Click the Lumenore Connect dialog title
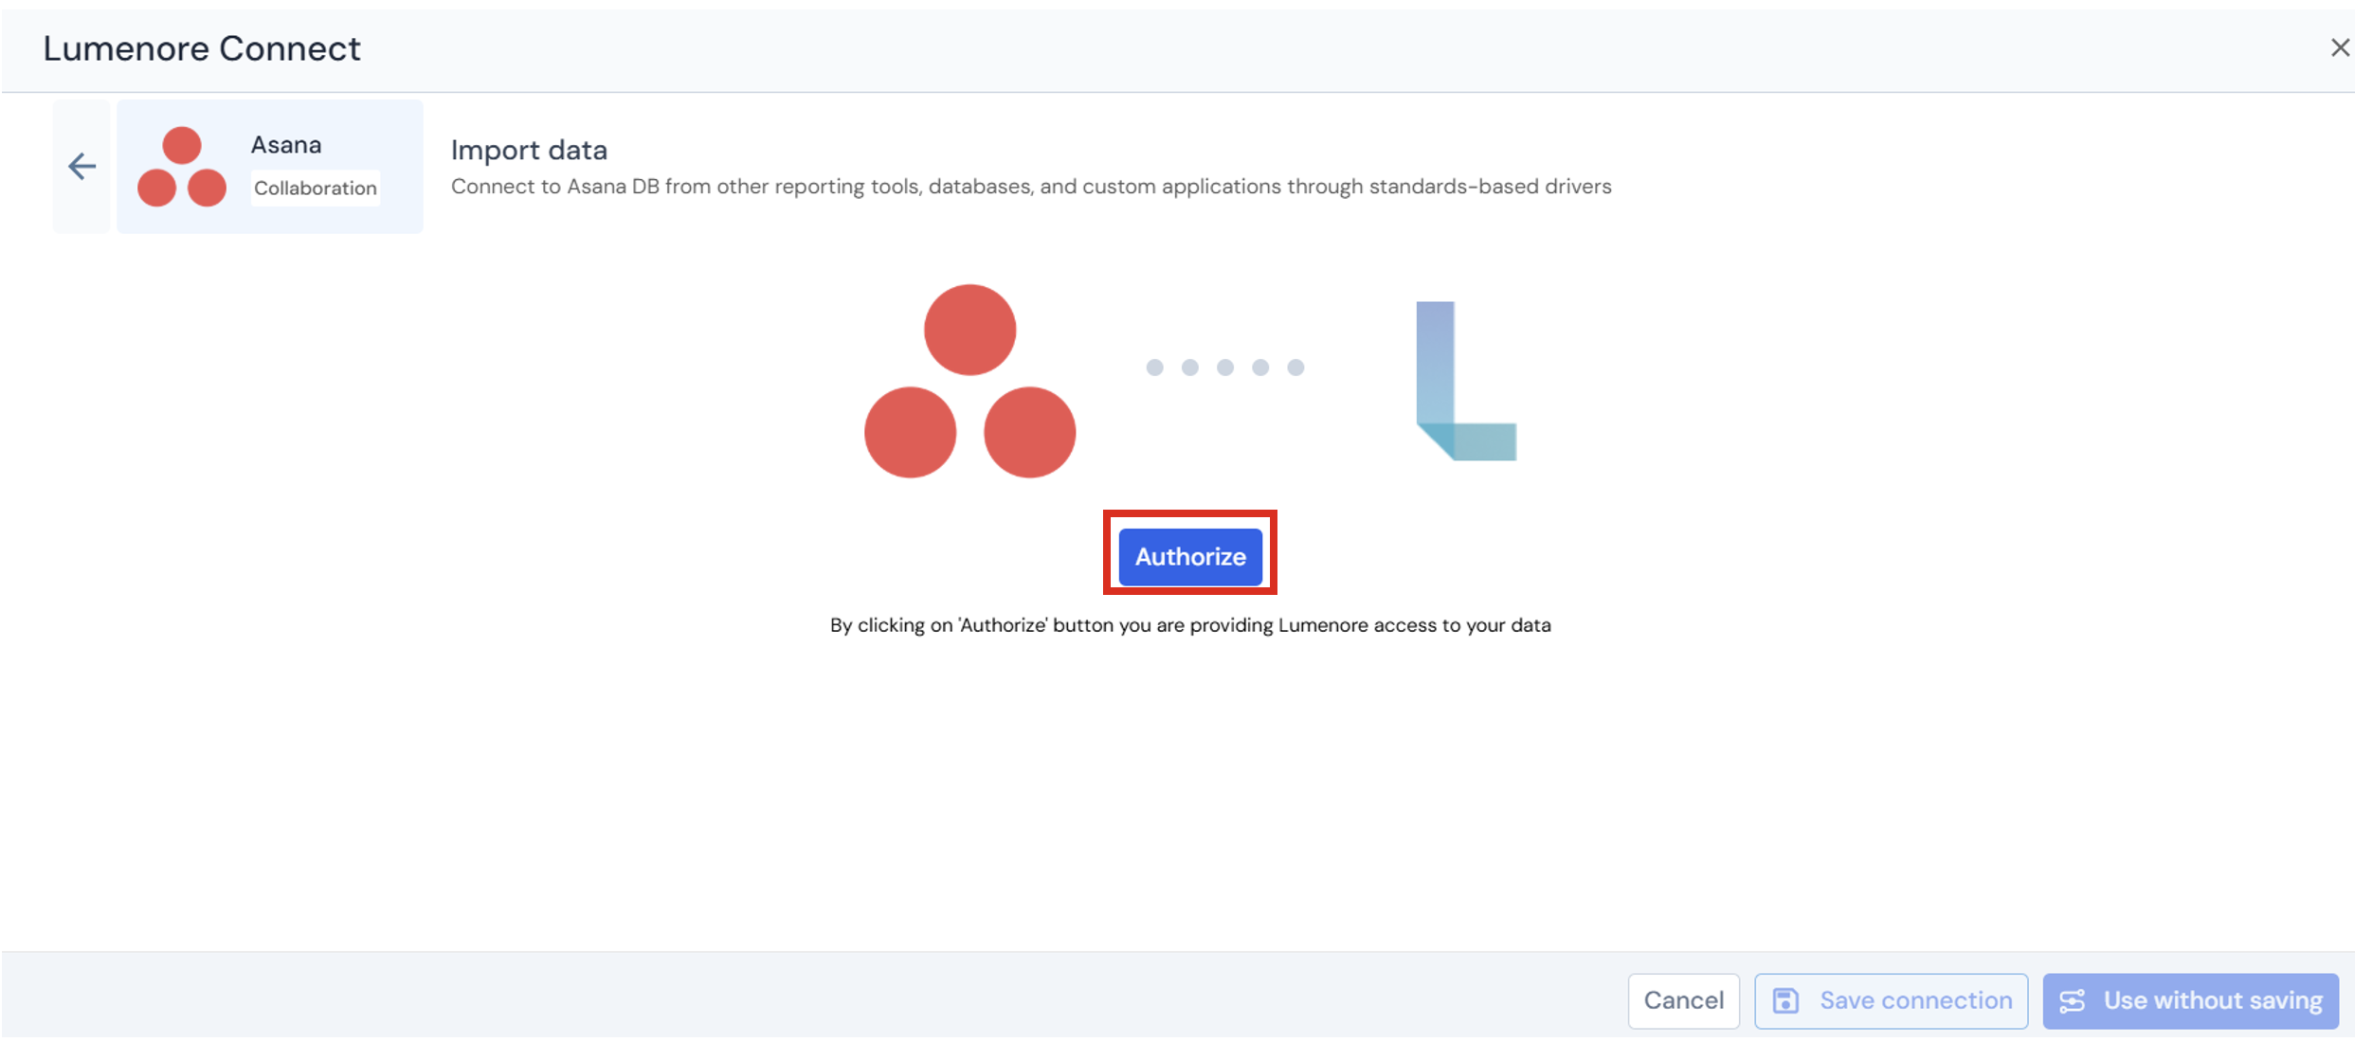The height and width of the screenshot is (1042, 2373). [202, 48]
